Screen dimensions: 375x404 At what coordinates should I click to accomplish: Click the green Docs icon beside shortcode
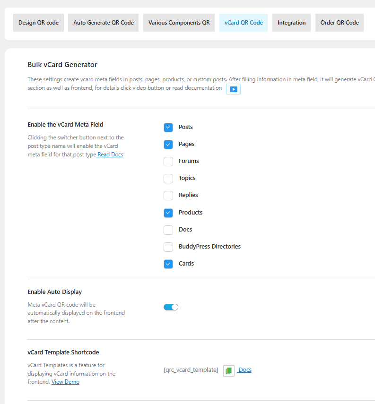tap(229, 370)
